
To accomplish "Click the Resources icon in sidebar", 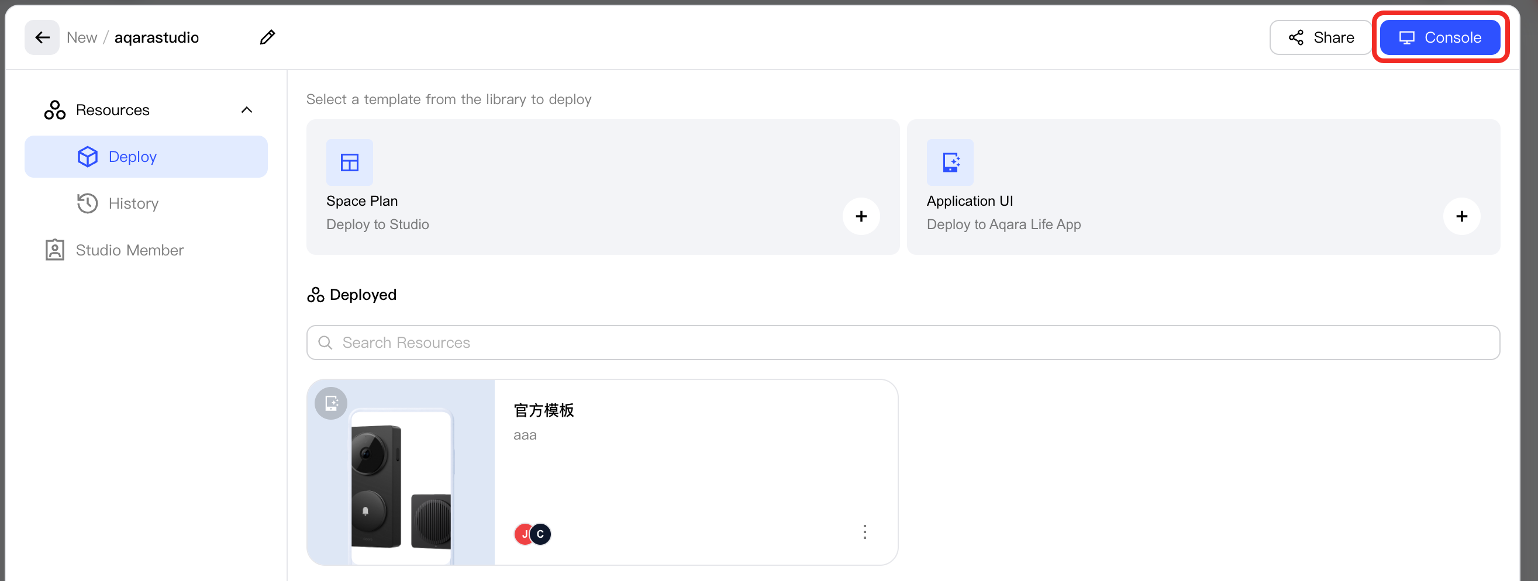I will click(55, 110).
